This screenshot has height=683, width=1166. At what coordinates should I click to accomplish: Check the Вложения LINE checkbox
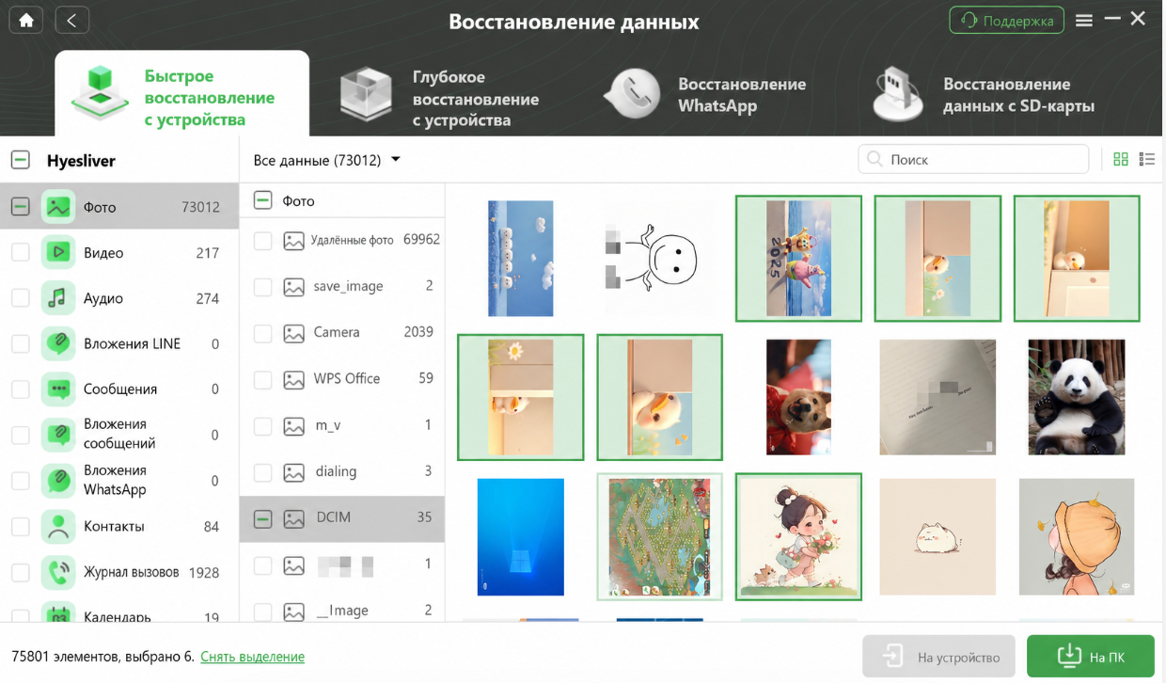pos(20,343)
